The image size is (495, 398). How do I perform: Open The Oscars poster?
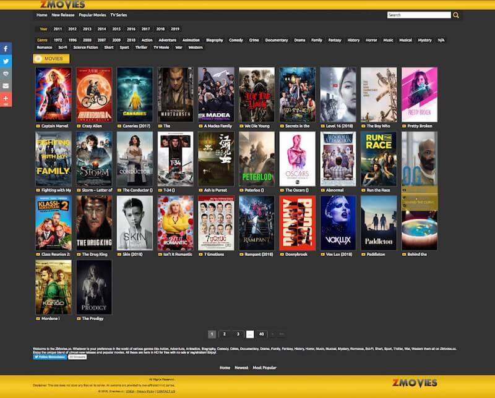[x=298, y=159]
